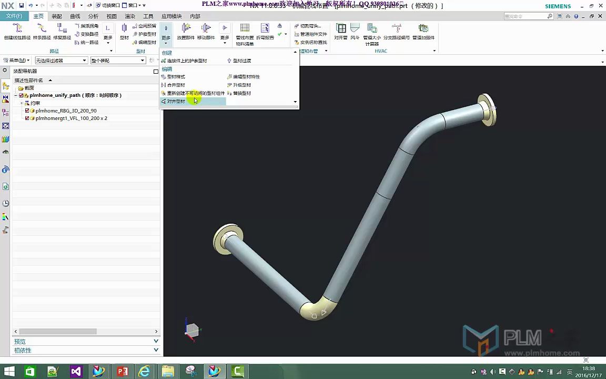
Task: Switch to the 主页 ribbon tab
Action: (x=38, y=16)
